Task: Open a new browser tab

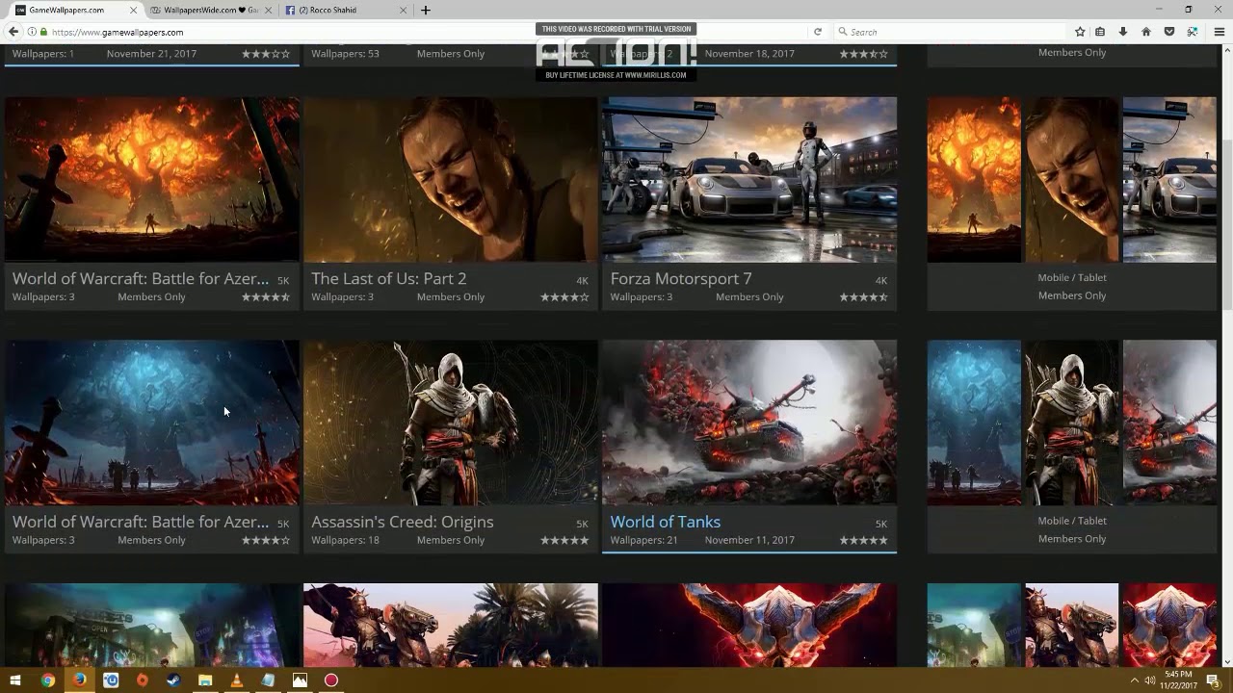Action: (x=426, y=10)
